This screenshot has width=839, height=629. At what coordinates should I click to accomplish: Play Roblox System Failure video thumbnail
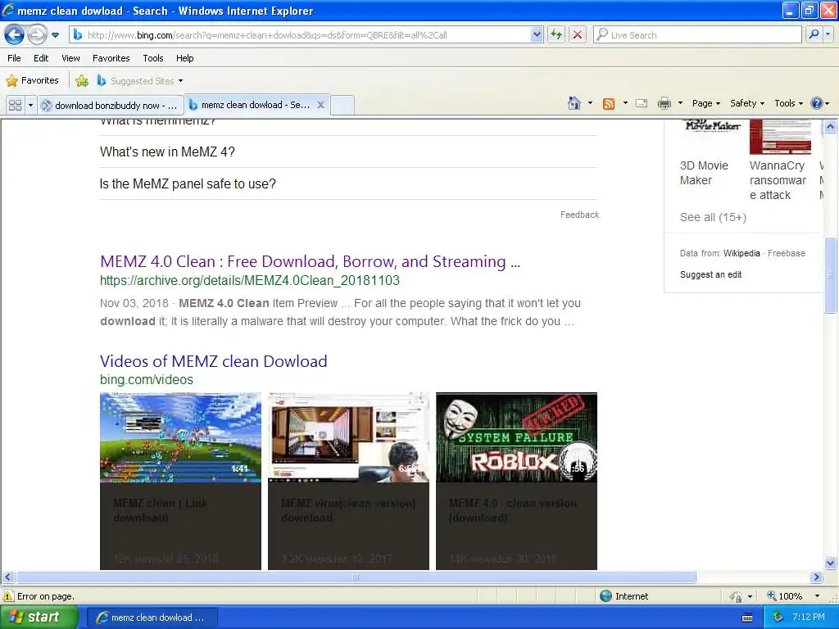tap(516, 437)
